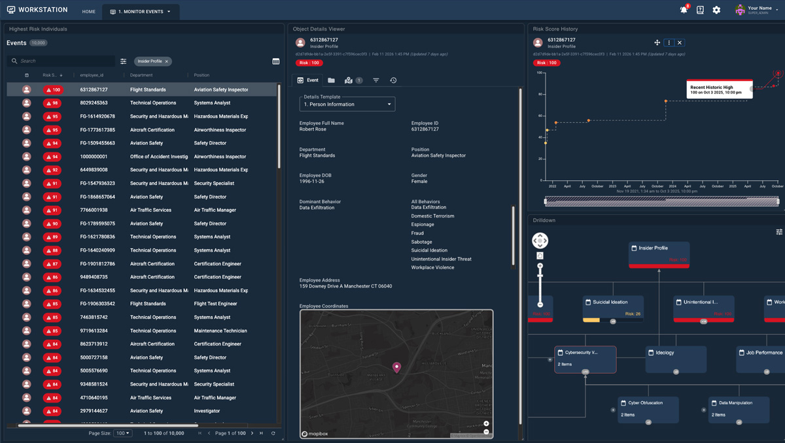Select Maintenance Technician row 9719613284
Viewport: 785px width, 443px height.
(142, 331)
